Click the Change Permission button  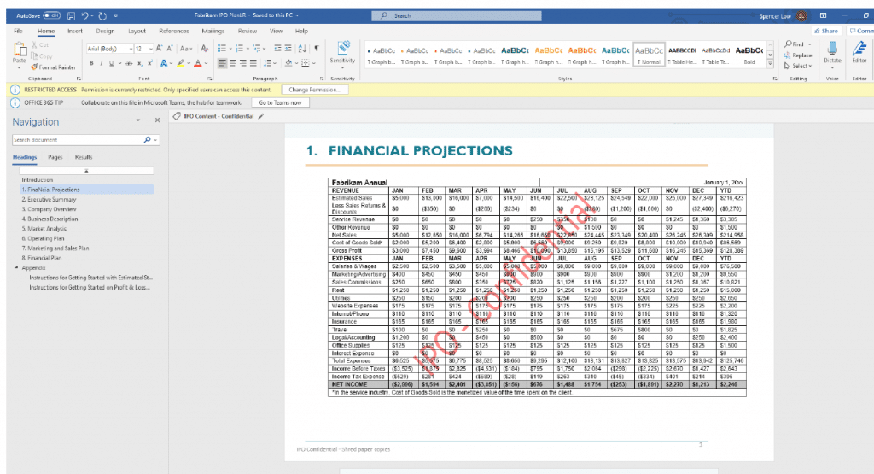[314, 89]
